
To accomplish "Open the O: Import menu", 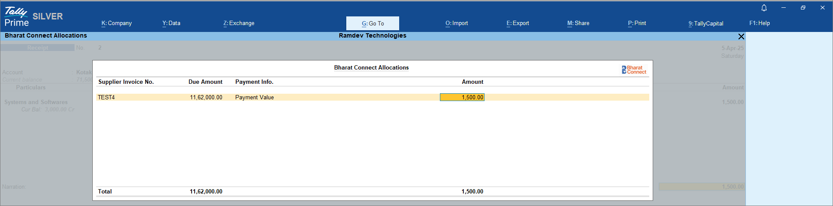I will [456, 23].
